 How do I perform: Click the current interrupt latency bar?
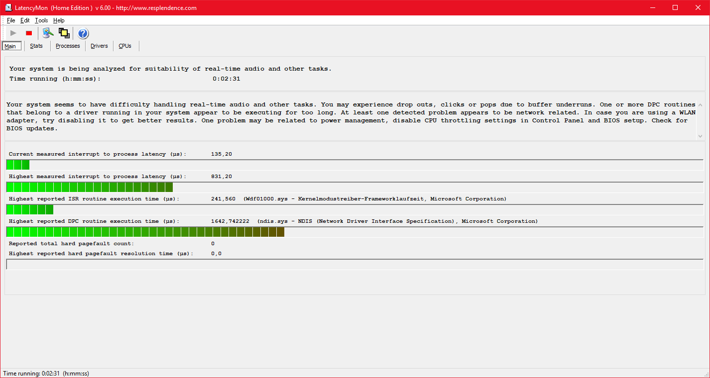tap(355, 165)
